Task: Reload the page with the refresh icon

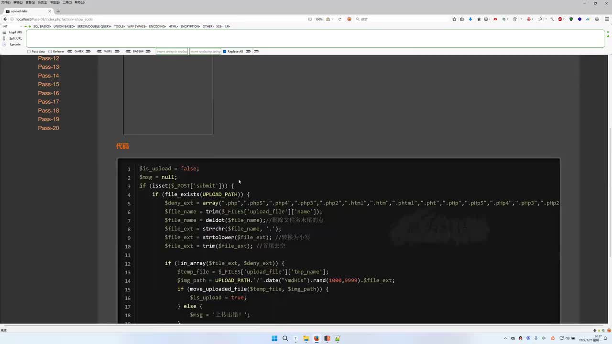Action: coord(340,19)
